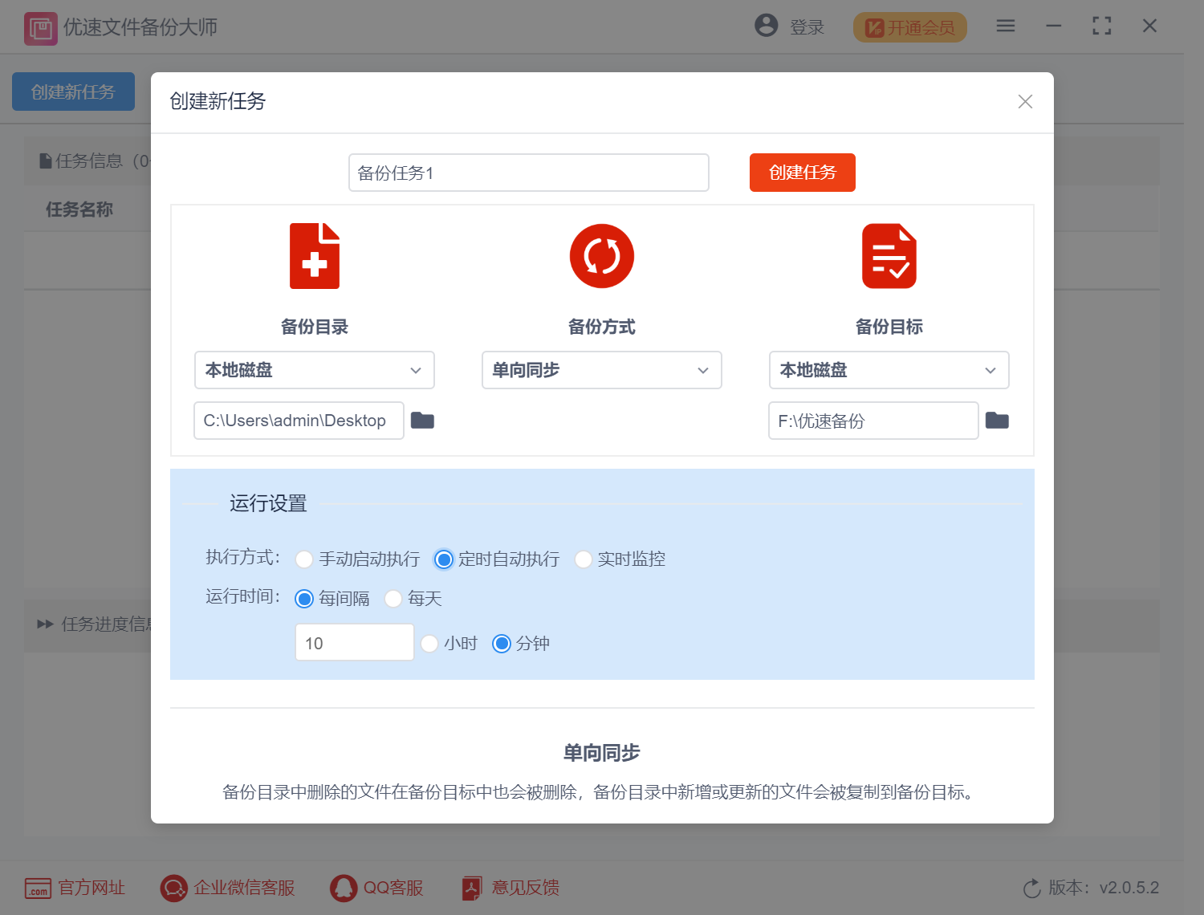Open the feedback (意见反馈) icon
Viewport: 1204px width, 915px height.
pyautogui.click(x=472, y=888)
